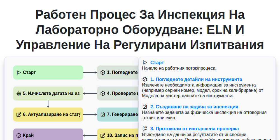Screen dimensions: 280x140
Task: Click the cube icon in node 4. Проверете
Action: click(x=103, y=94)
